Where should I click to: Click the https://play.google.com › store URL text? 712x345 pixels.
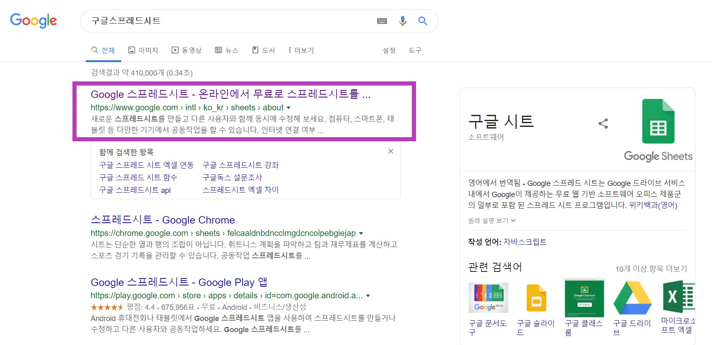pyautogui.click(x=227, y=295)
